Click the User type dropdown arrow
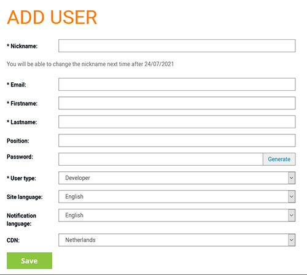The image size is (307, 275). (292, 178)
